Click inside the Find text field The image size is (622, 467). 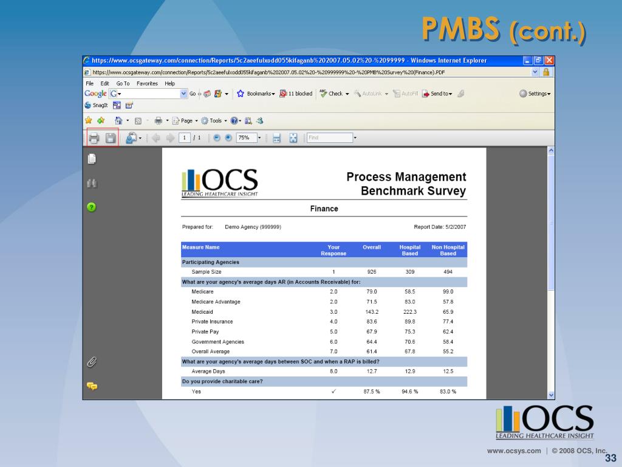(x=330, y=138)
